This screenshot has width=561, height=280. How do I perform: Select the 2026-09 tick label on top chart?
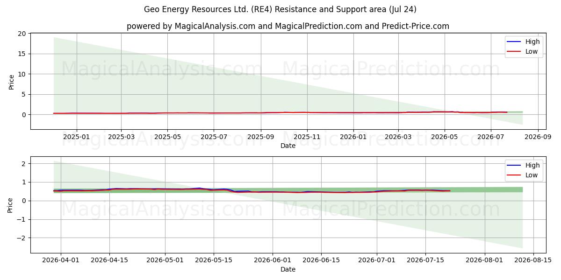tap(538, 137)
